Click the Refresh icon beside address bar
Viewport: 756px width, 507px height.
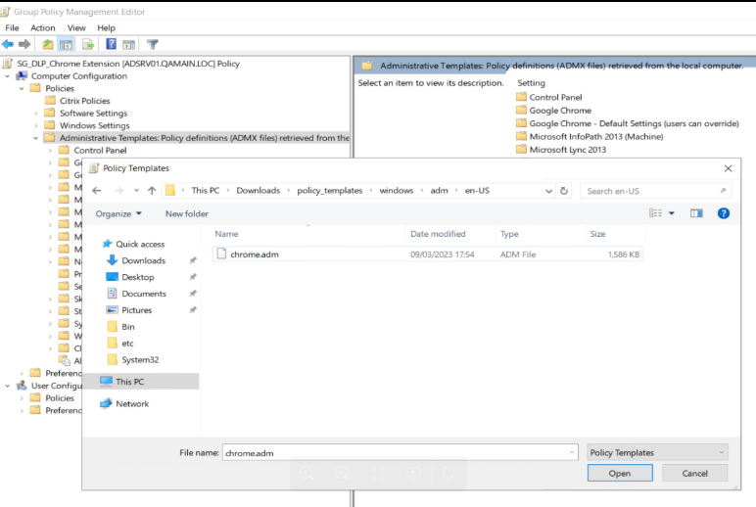564,191
